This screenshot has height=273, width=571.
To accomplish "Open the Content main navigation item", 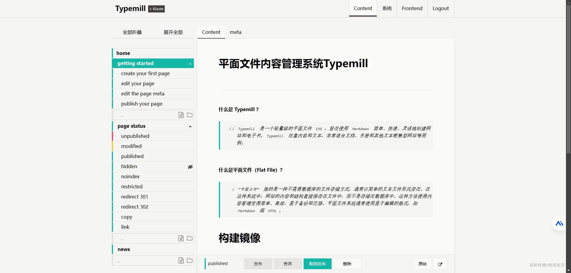I will tap(363, 8).
